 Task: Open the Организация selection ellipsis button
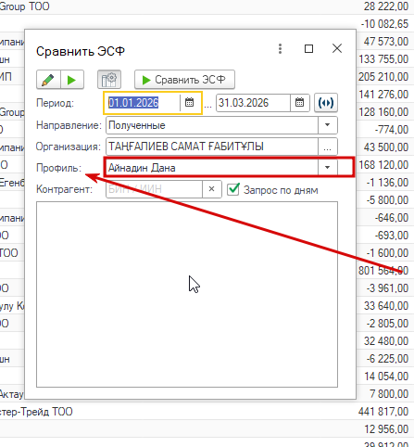point(328,147)
